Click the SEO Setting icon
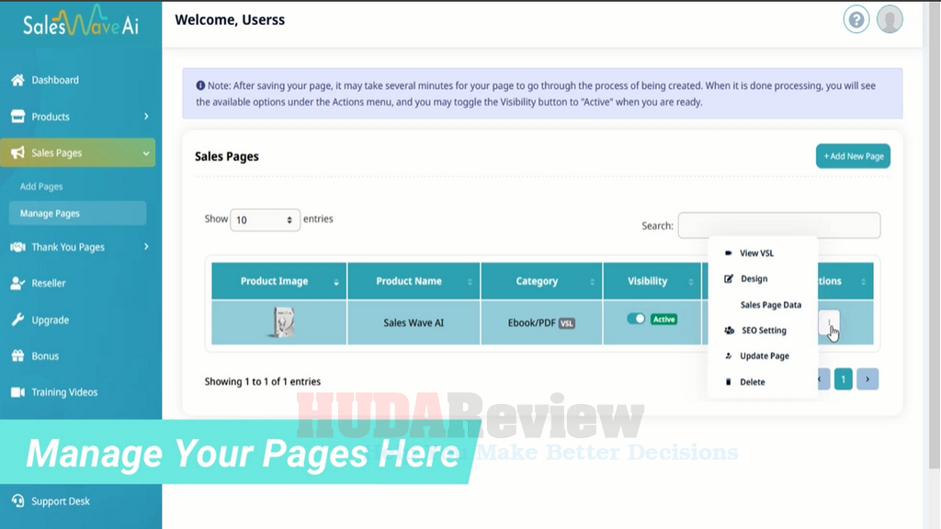The image size is (941, 529). tap(729, 331)
